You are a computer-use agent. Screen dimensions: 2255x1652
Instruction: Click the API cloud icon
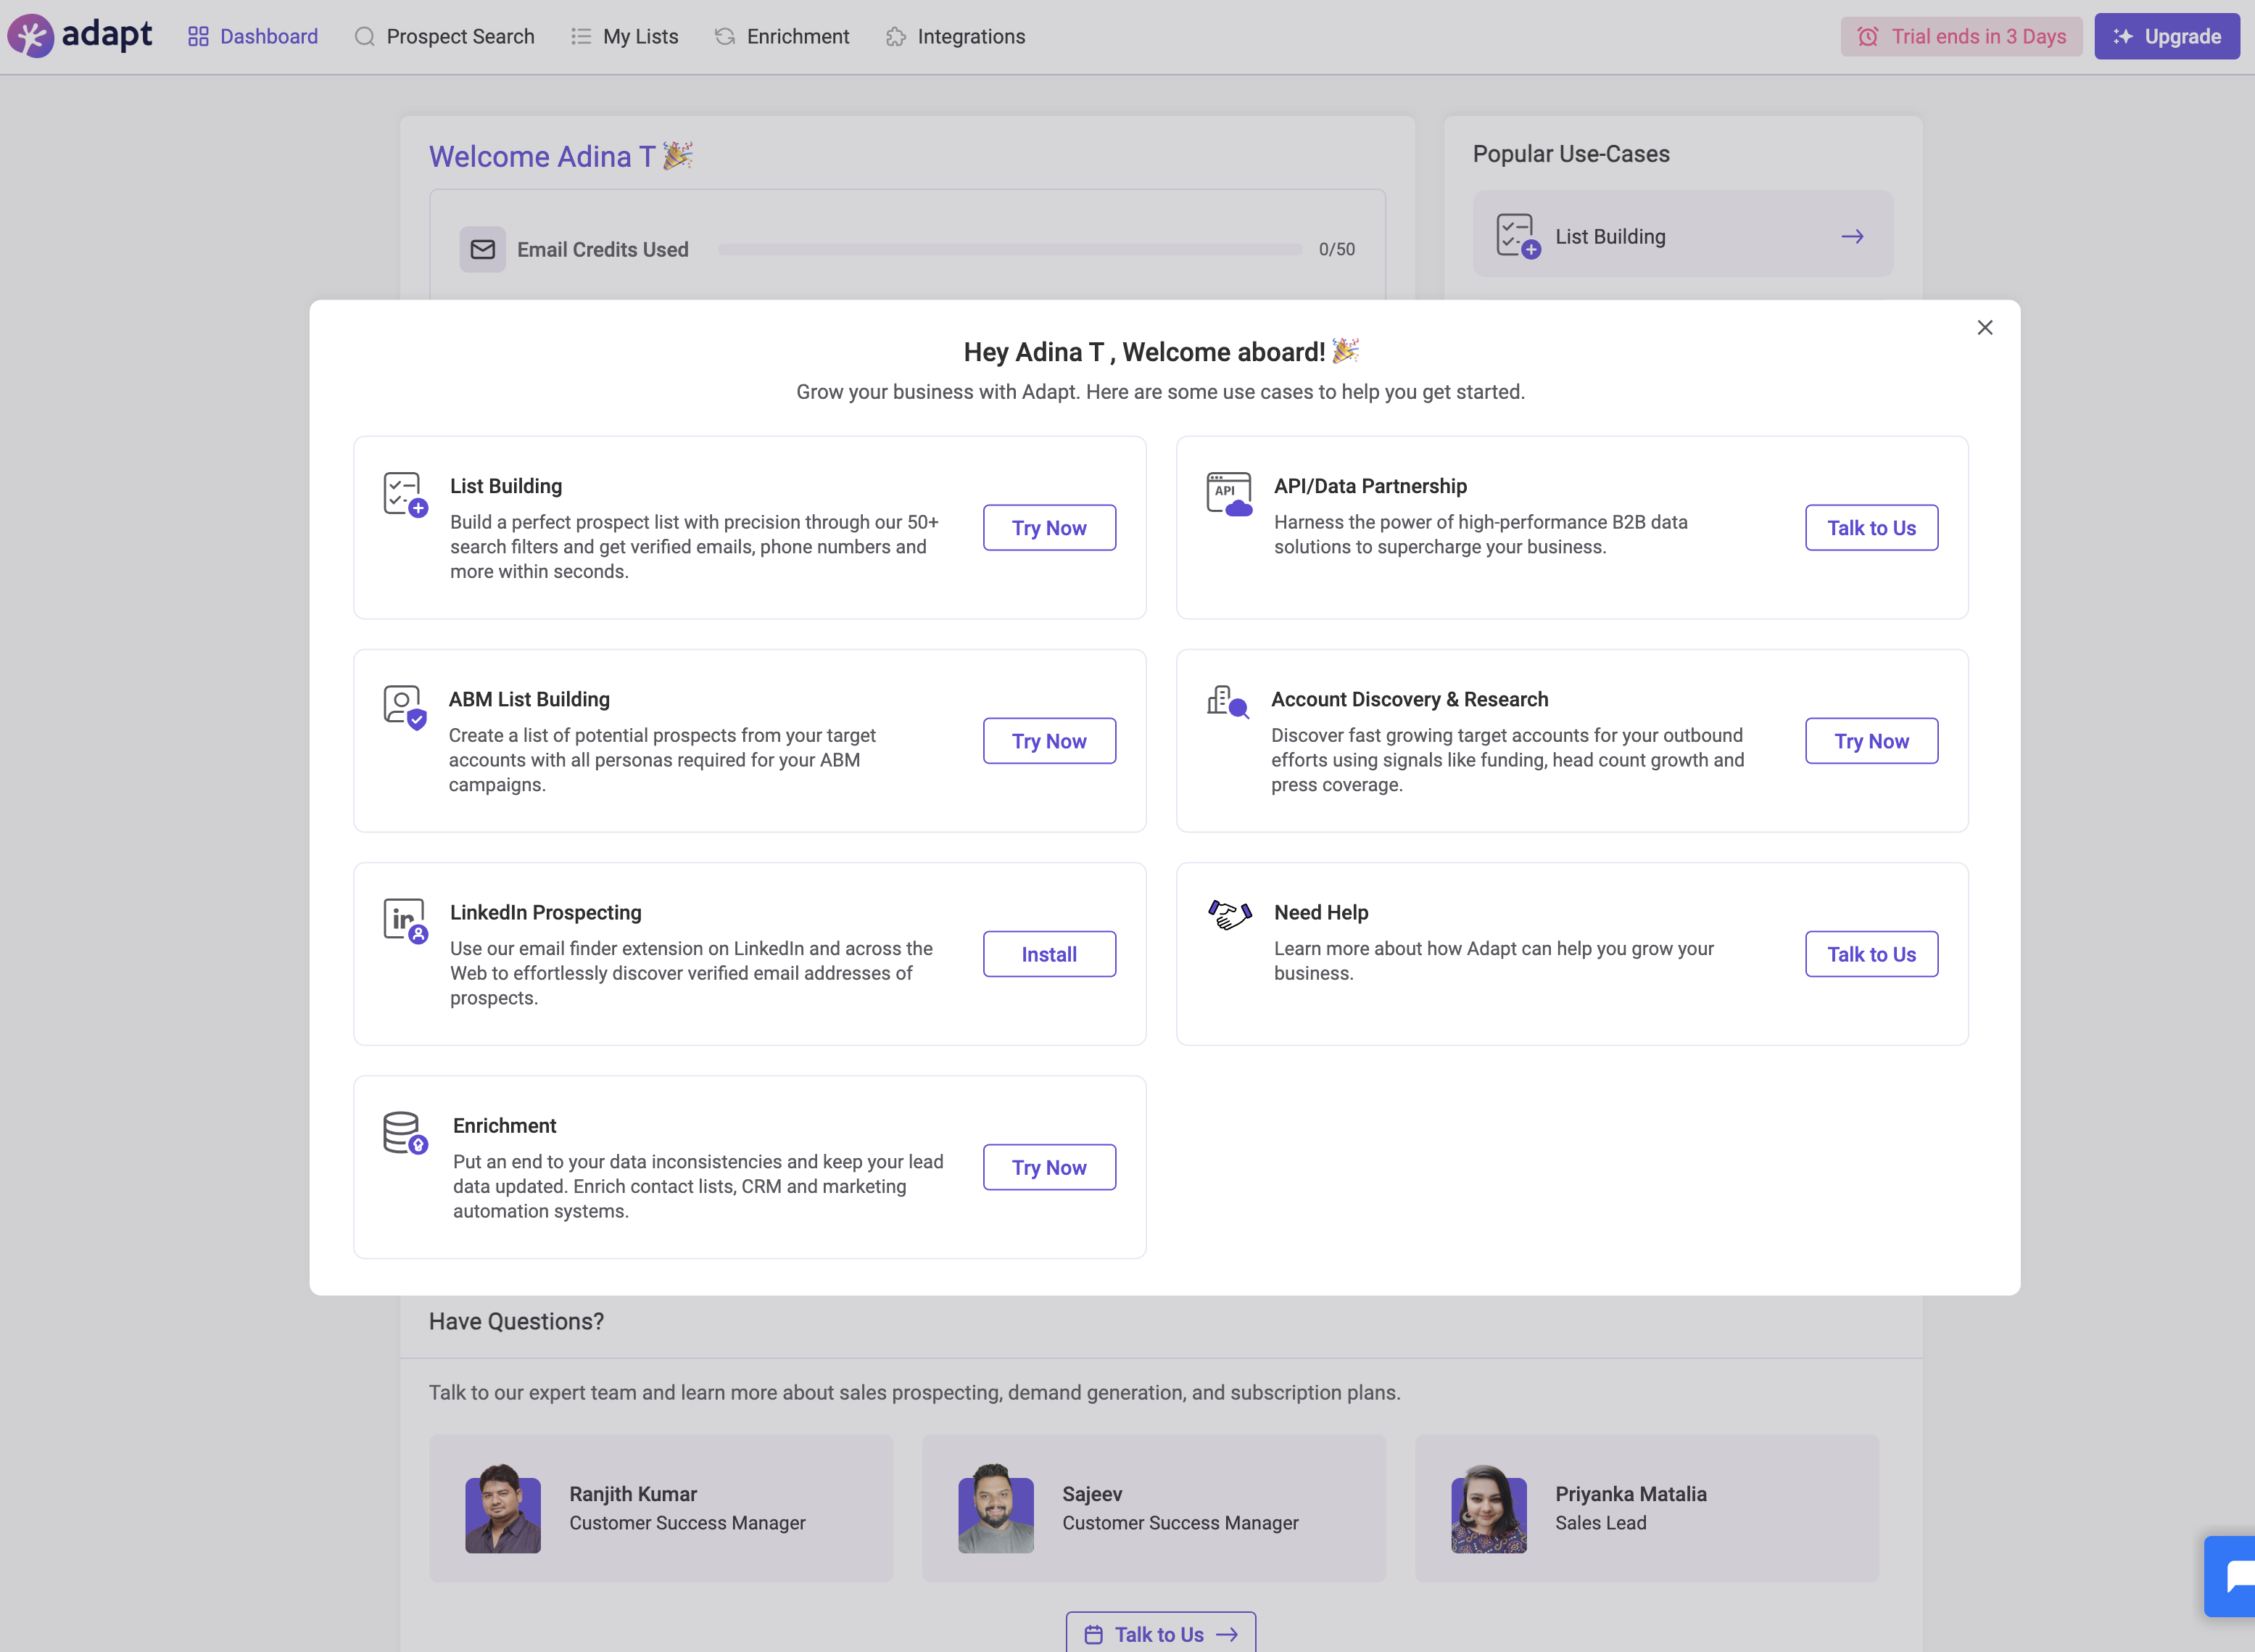point(1230,494)
